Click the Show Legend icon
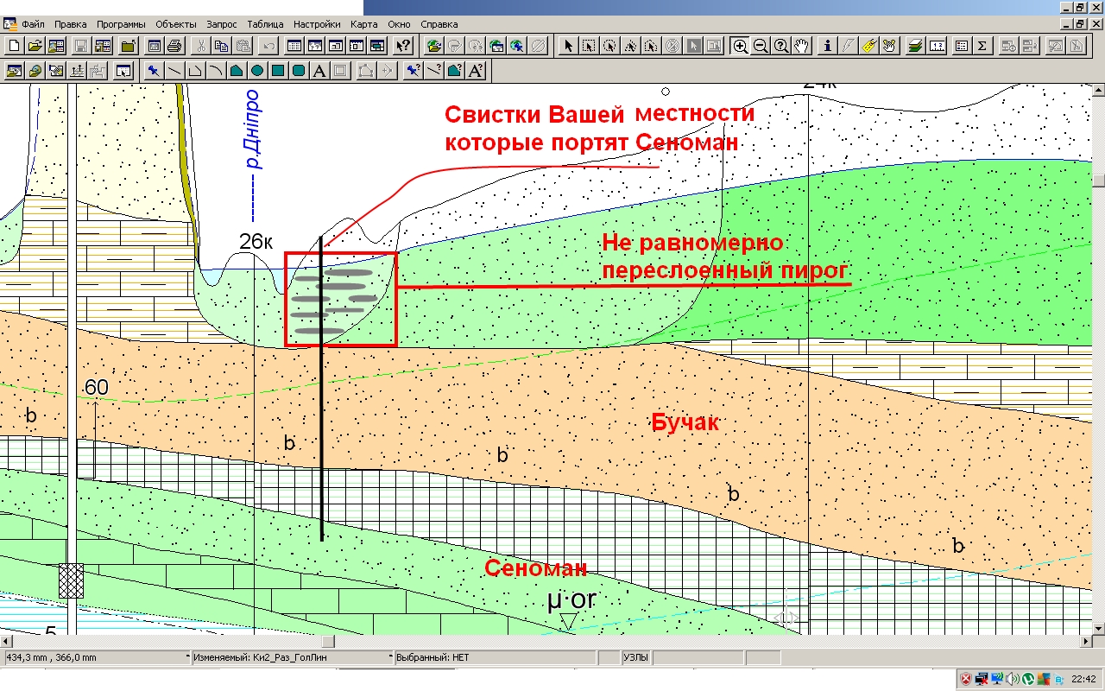 tap(962, 46)
